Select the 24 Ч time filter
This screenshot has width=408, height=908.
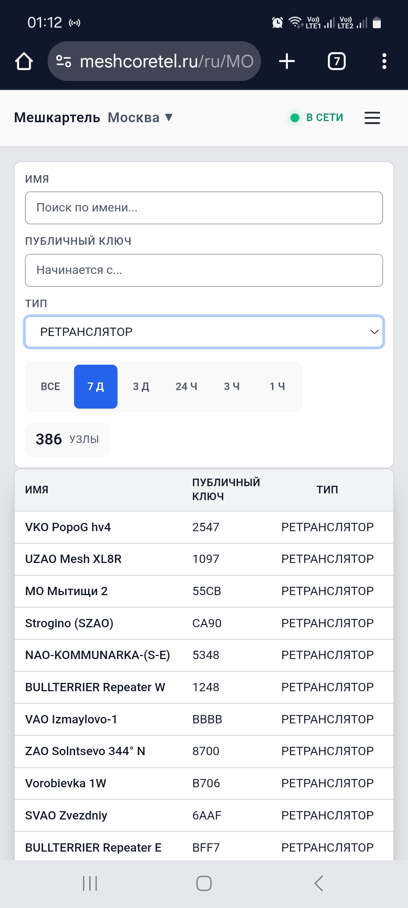[186, 387]
